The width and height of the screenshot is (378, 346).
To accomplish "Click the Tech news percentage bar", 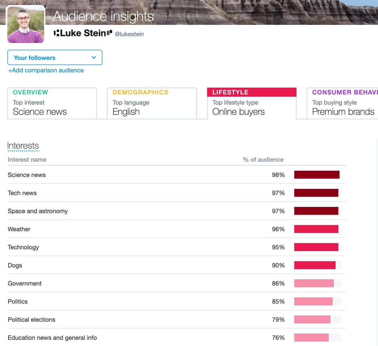I will [x=316, y=193].
